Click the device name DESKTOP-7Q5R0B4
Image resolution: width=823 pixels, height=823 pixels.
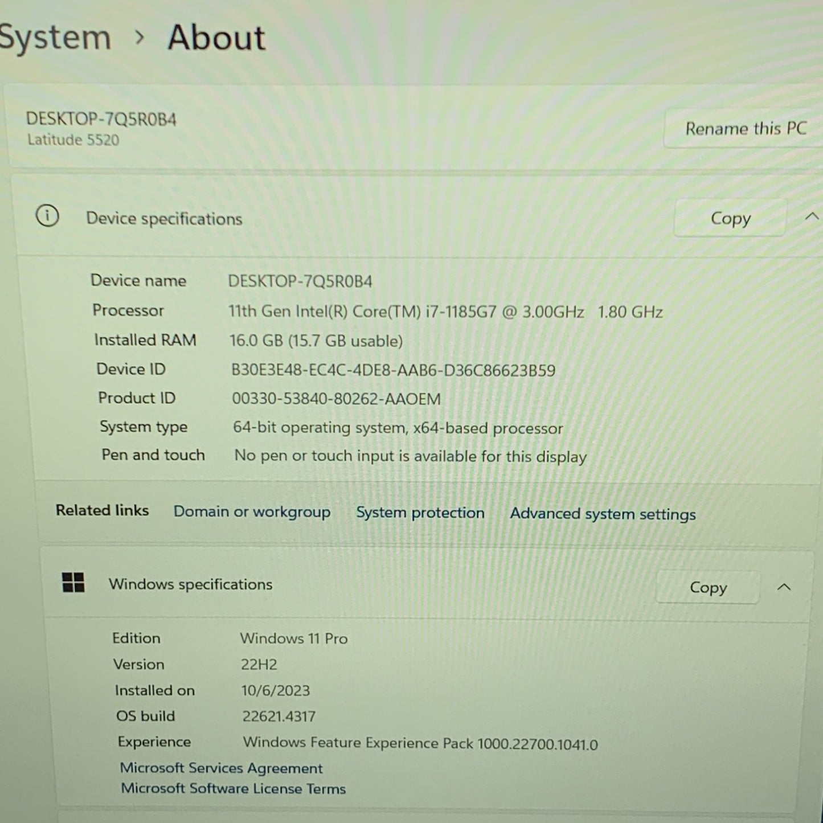(x=102, y=120)
